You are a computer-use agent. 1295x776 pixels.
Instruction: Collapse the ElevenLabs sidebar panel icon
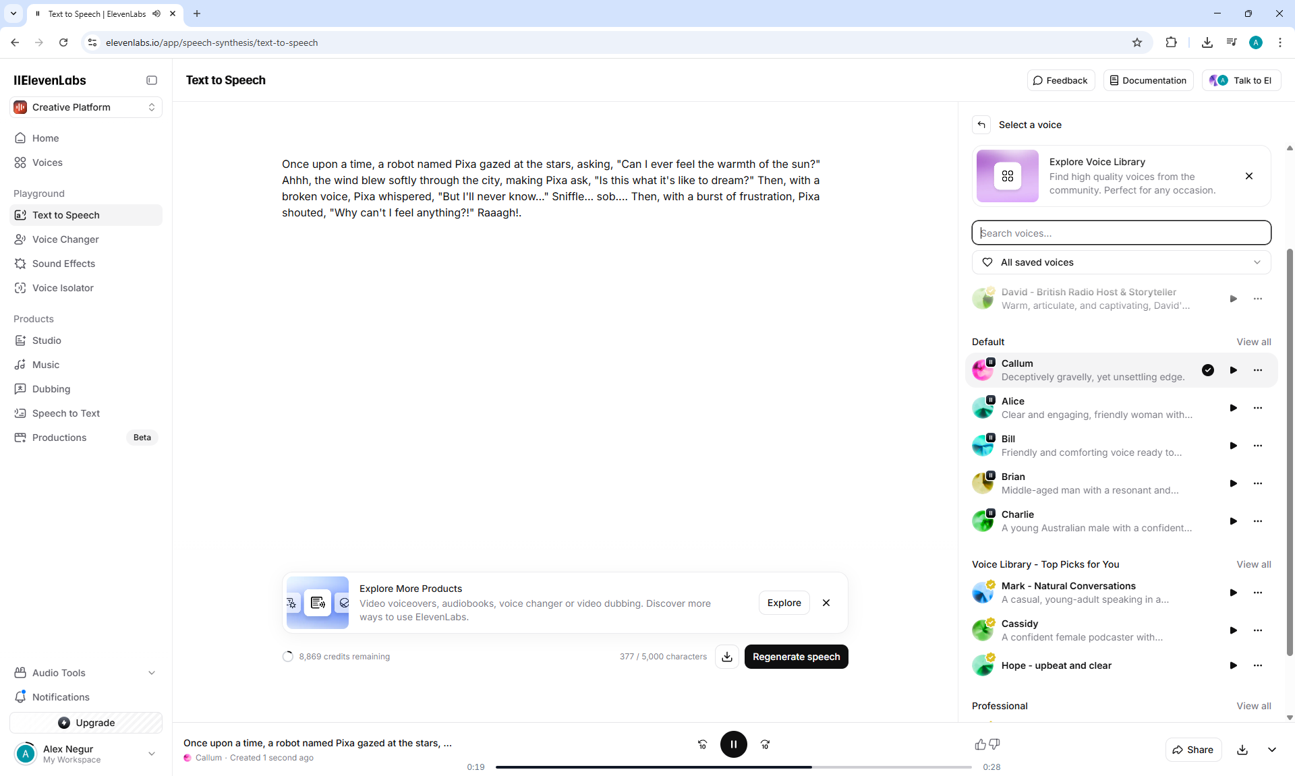point(152,80)
